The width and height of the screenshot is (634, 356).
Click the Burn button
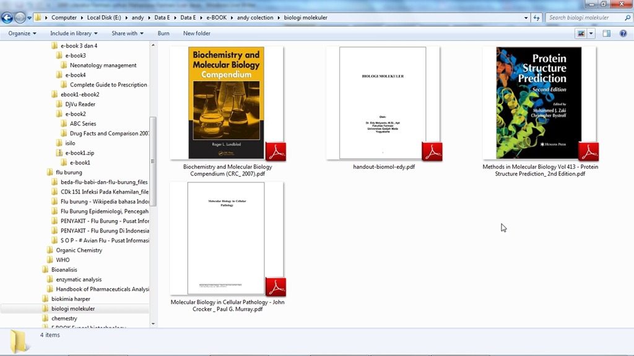point(163,33)
